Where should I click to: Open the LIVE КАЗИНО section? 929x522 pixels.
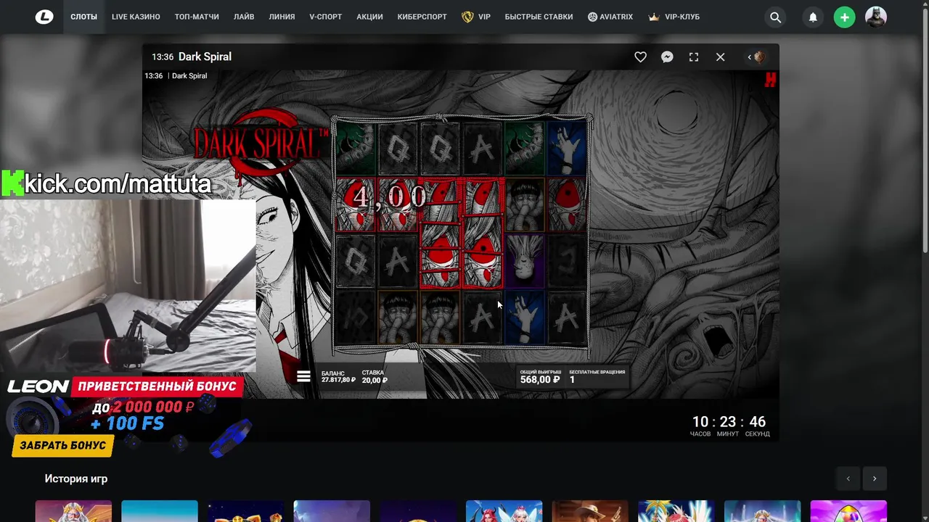(x=136, y=17)
